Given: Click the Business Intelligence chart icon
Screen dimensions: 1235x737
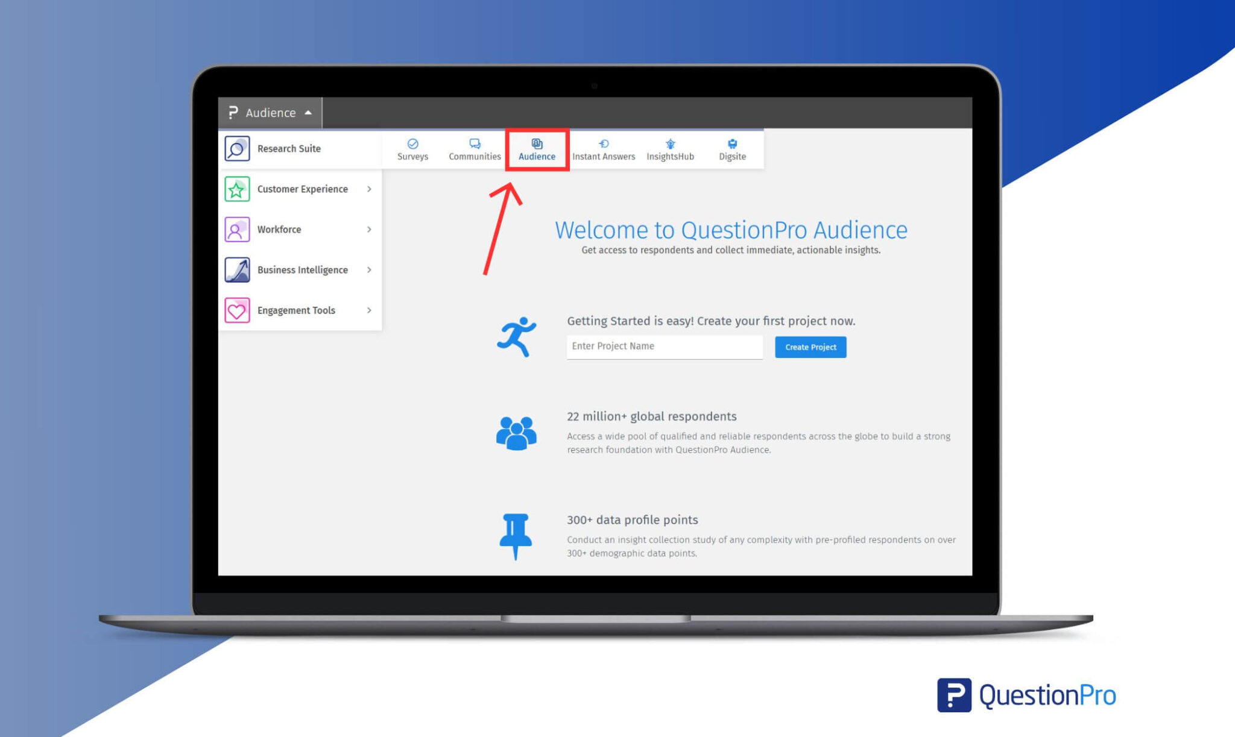Looking at the screenshot, I should pos(237,269).
